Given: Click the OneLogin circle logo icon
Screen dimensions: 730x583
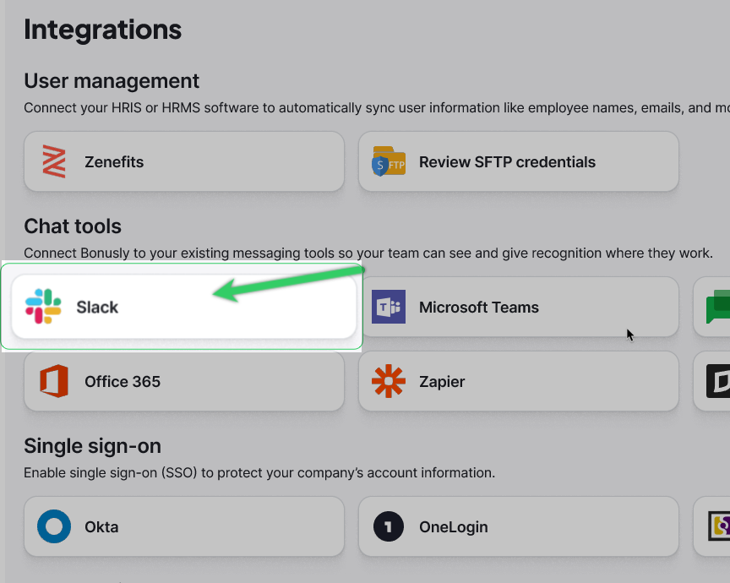Looking at the screenshot, I should click(389, 526).
